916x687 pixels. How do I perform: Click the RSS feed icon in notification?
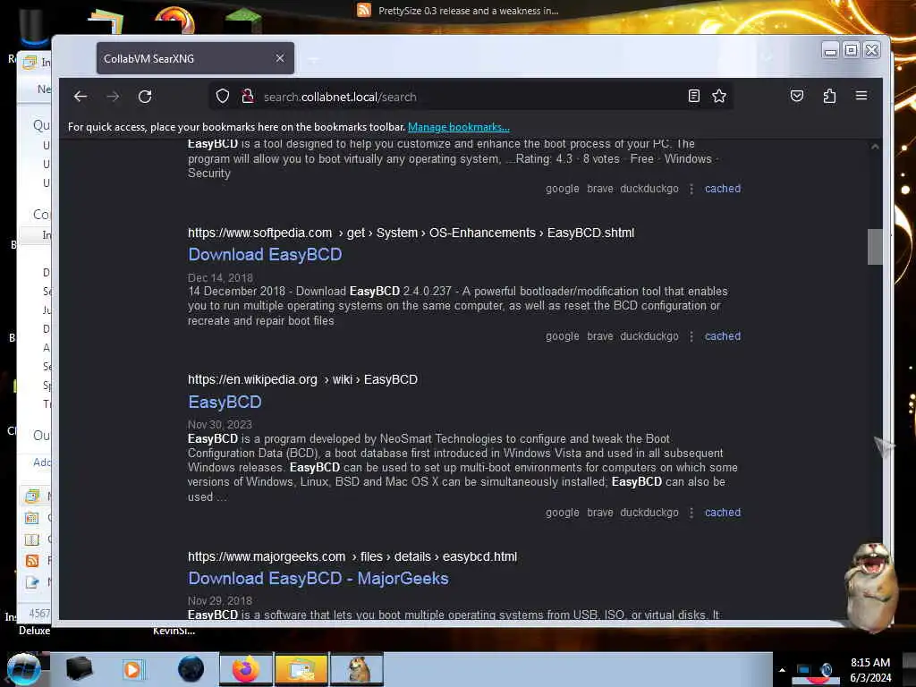(364, 10)
